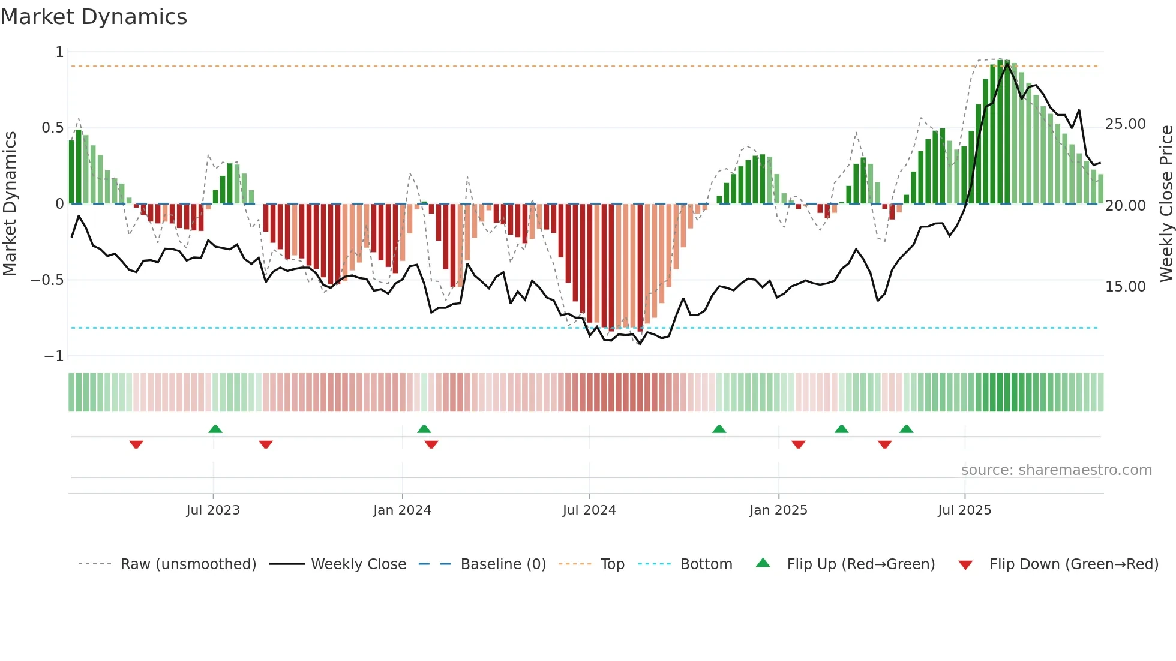The height and width of the screenshot is (661, 1176).
Task: Select the flip-down marker after Jan 2024
Action: 431,444
